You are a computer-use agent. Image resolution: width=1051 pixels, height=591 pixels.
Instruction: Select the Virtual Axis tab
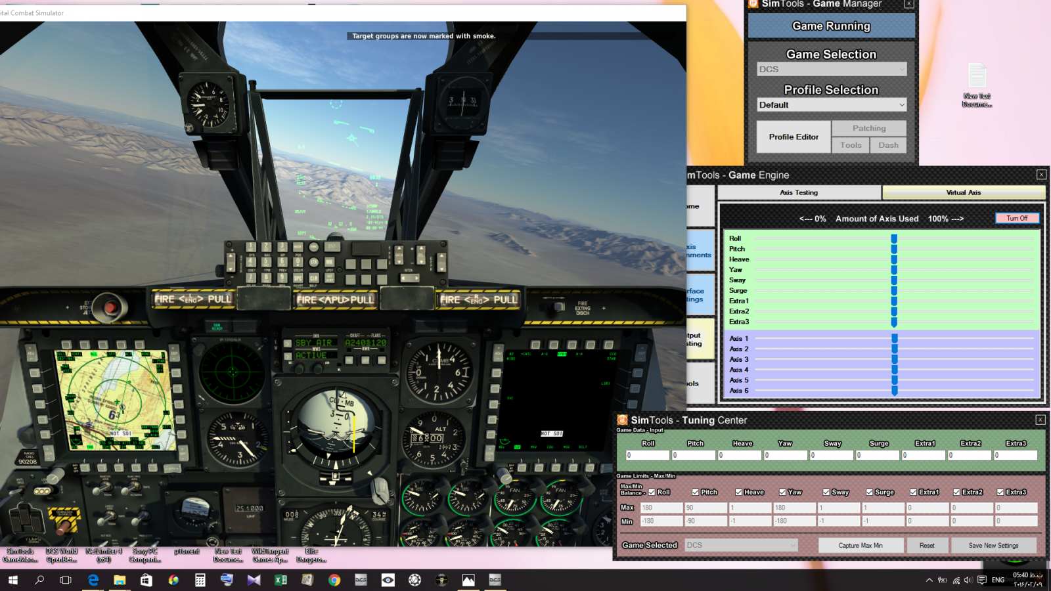click(x=964, y=192)
